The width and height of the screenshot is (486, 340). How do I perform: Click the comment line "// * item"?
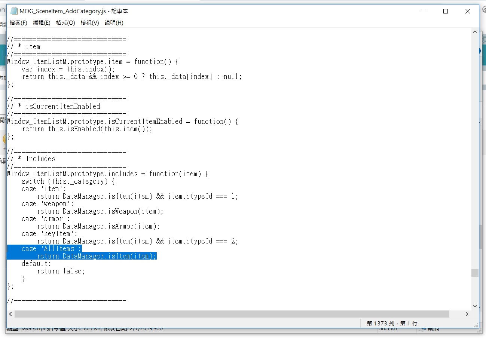pos(24,47)
